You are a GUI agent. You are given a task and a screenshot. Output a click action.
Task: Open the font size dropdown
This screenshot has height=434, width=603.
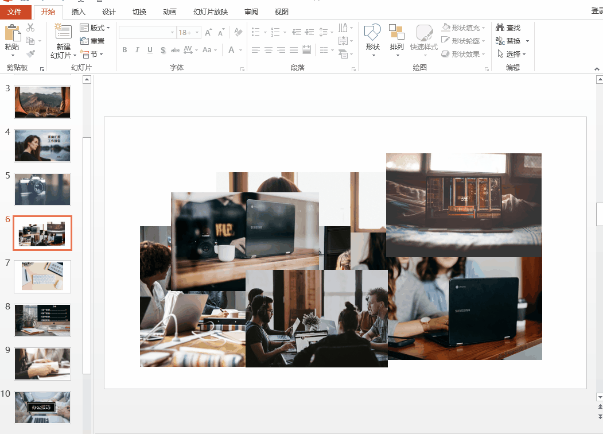pyautogui.click(x=197, y=33)
